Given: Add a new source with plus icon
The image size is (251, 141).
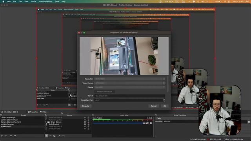Looking at the screenshot, I should click(46, 136).
